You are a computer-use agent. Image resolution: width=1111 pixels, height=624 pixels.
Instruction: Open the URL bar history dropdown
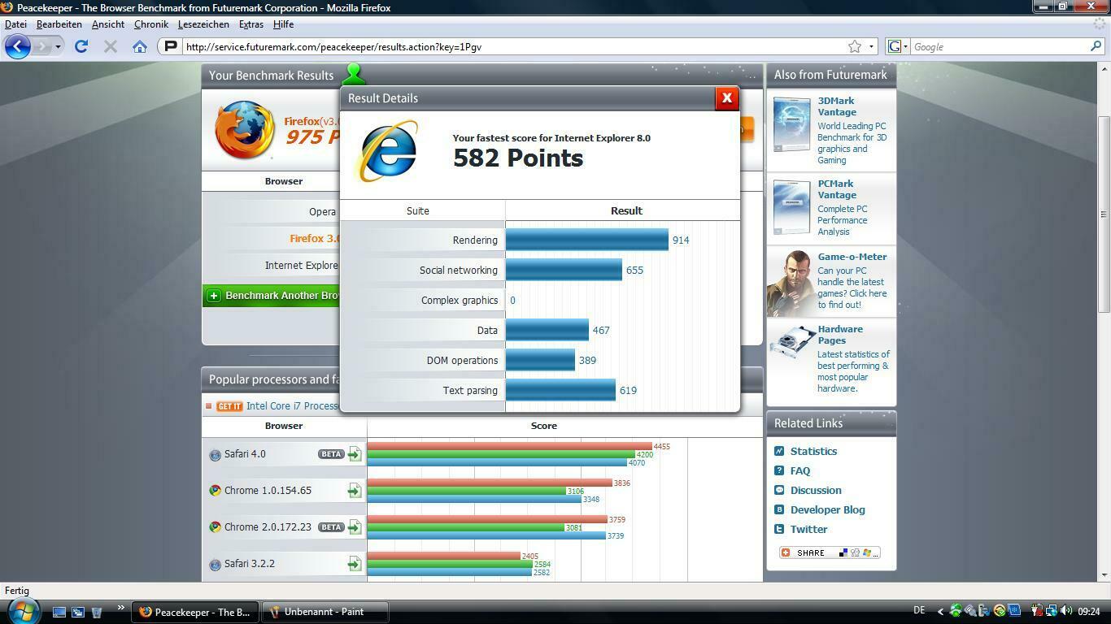[x=871, y=46]
